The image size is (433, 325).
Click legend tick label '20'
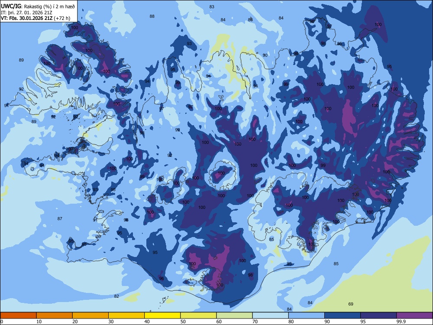pos(75,322)
